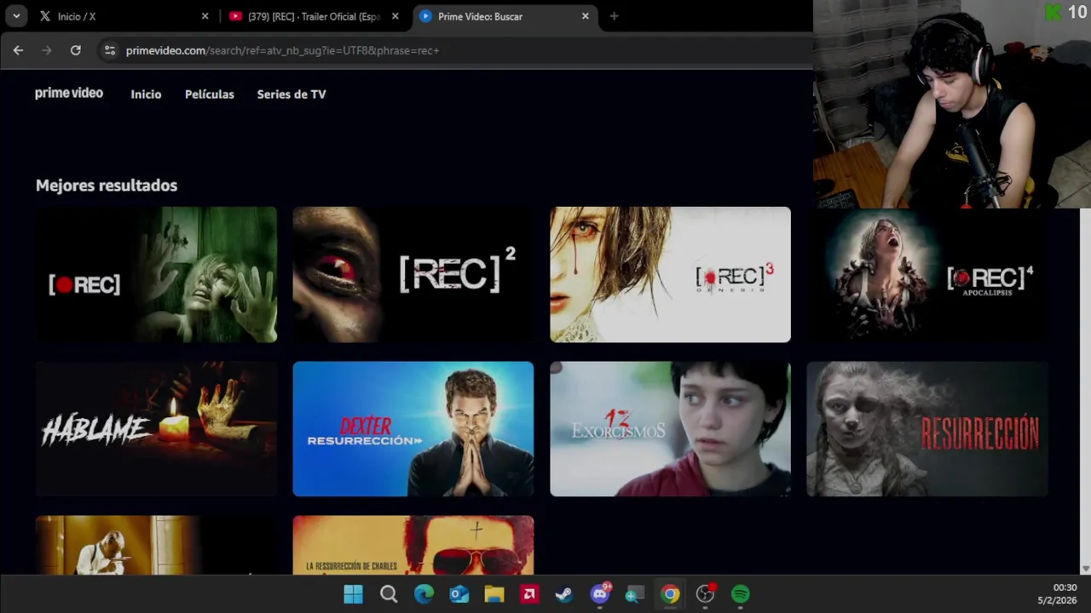Click the browser forward arrow
This screenshot has width=1091, height=613.
click(47, 50)
